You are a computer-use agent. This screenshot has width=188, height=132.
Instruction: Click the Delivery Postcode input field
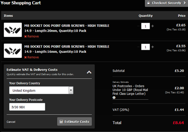[x=27, y=107]
